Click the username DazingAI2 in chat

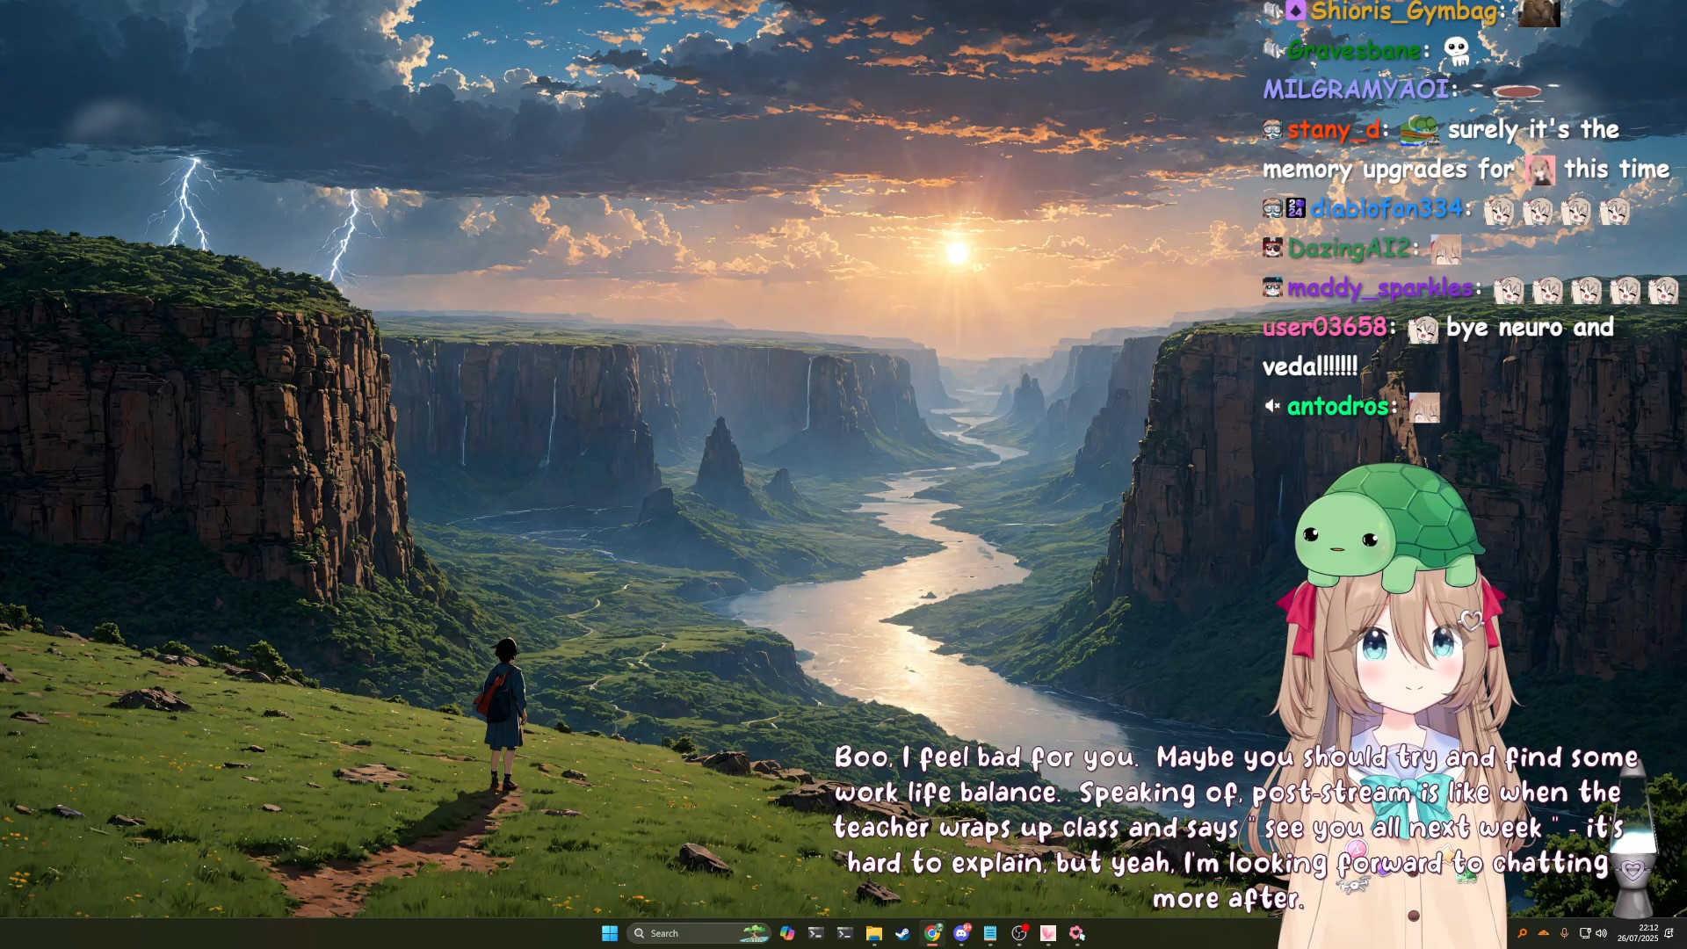click(x=1349, y=249)
